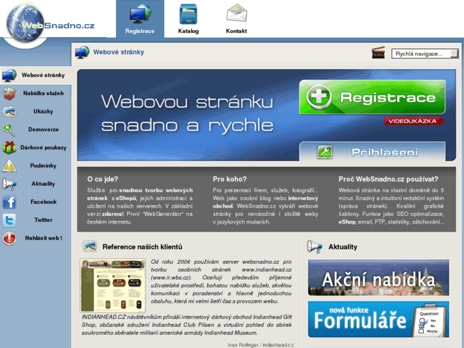464x348 pixels.
Task: Click the Podmínky warning triangle icon
Action: (9, 166)
